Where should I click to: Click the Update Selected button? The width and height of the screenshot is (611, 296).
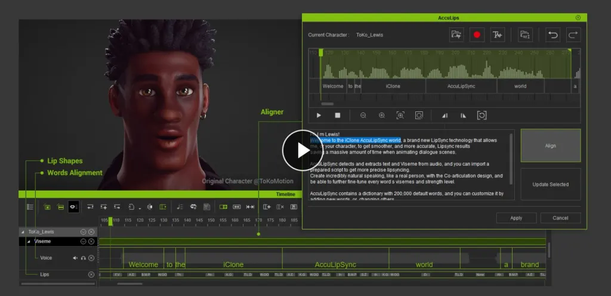(x=551, y=185)
